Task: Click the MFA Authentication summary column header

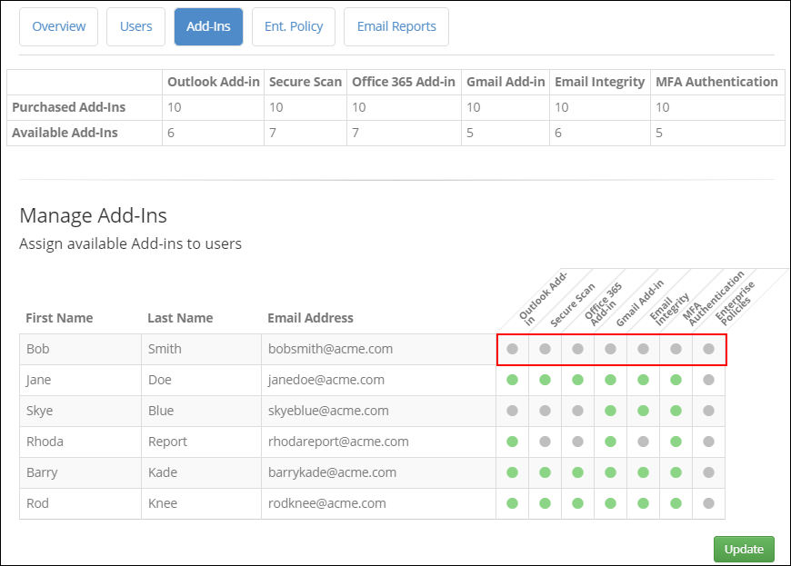Action: (716, 82)
